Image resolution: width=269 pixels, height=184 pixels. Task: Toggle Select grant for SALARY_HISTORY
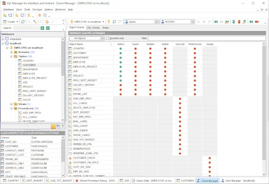click(121, 85)
